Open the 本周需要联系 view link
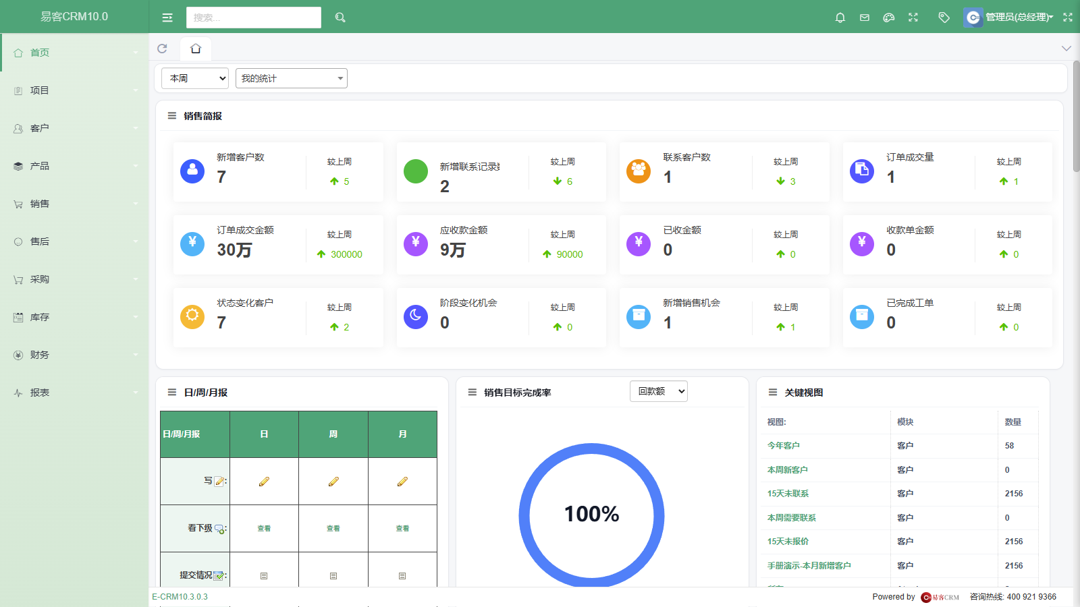 tap(792, 518)
